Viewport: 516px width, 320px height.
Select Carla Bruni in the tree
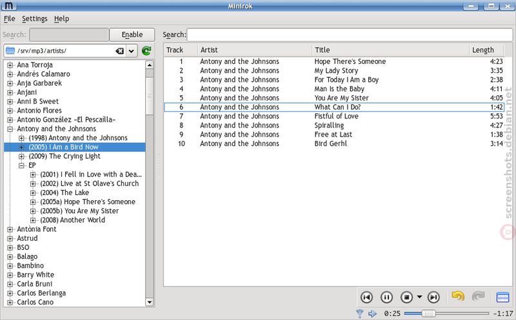coord(35,284)
